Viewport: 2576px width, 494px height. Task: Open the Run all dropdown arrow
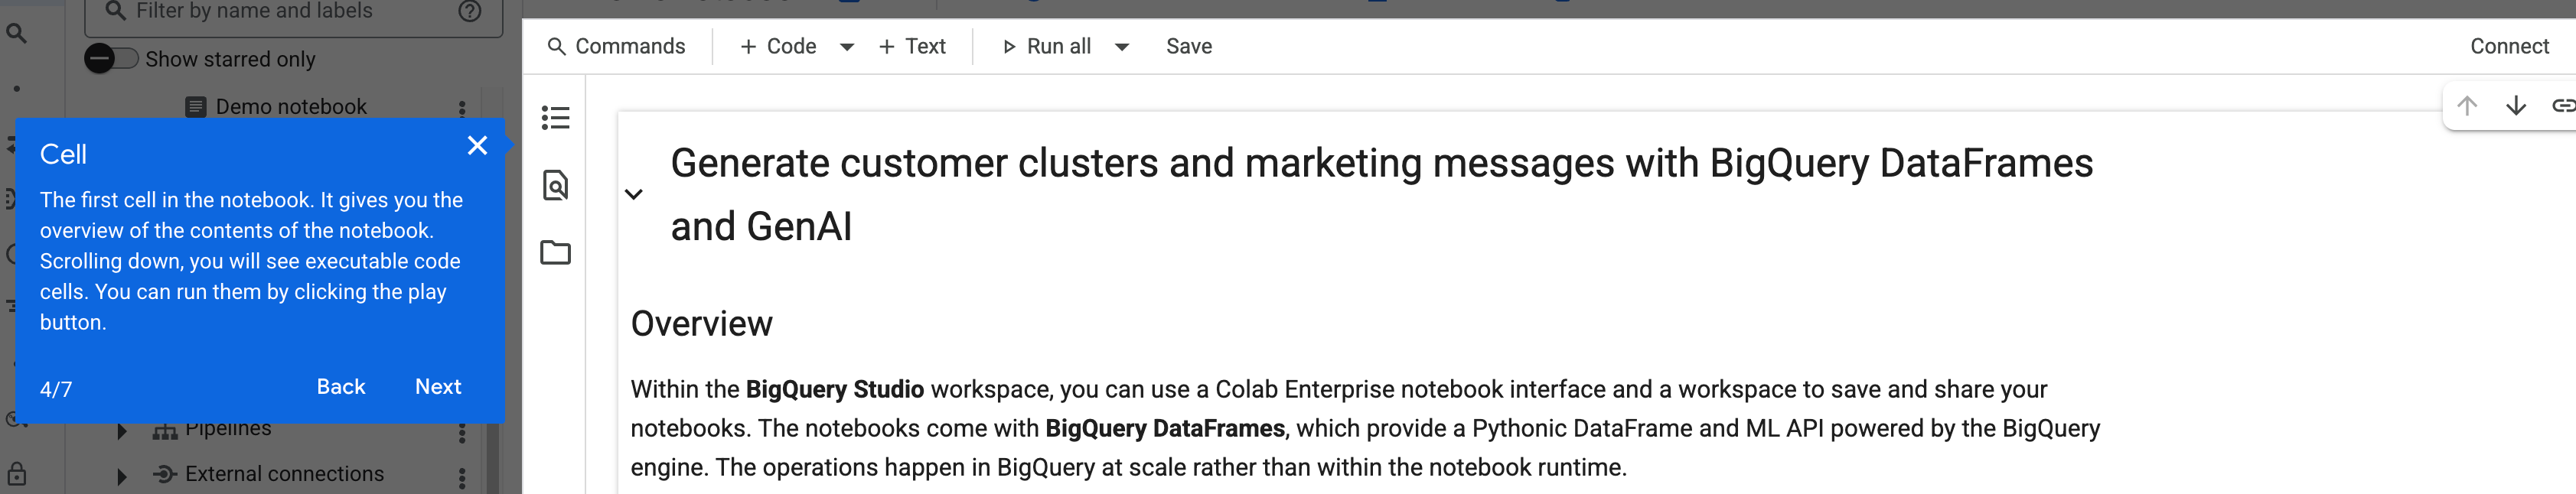(x=1123, y=46)
